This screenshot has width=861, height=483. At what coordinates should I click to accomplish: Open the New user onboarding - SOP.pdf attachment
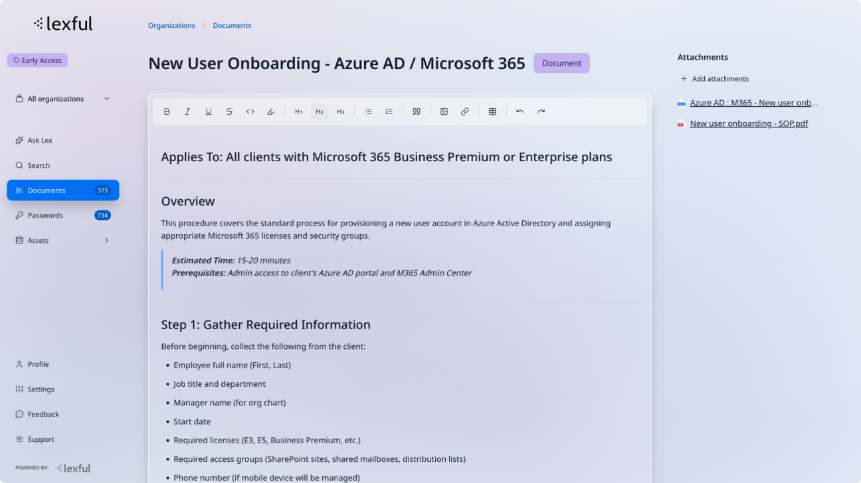(x=749, y=123)
